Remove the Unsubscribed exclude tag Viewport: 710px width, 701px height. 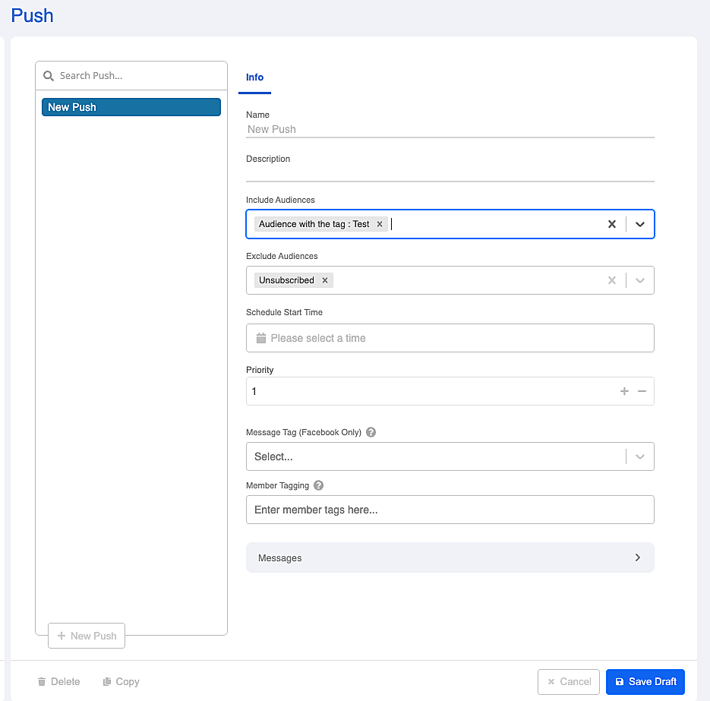click(325, 280)
